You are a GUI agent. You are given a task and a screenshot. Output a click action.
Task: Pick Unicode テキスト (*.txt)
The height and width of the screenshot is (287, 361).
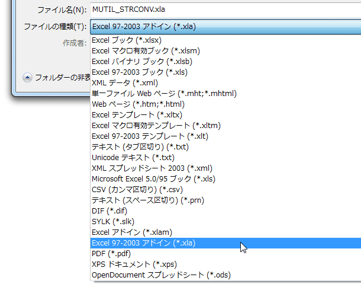[x=225, y=158]
